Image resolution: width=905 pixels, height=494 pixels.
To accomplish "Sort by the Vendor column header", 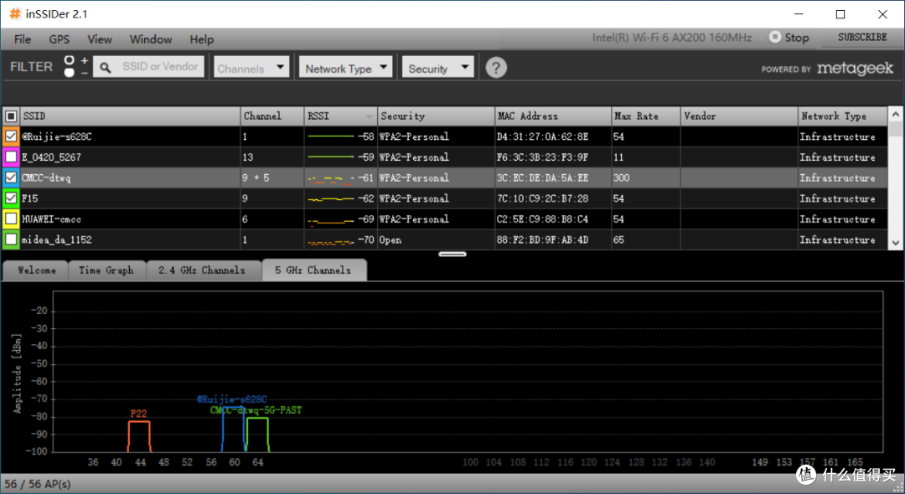I will coord(739,116).
